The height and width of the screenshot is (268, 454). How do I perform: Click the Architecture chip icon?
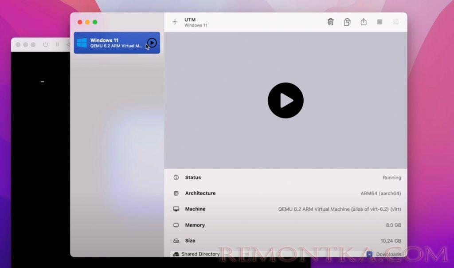(176, 193)
